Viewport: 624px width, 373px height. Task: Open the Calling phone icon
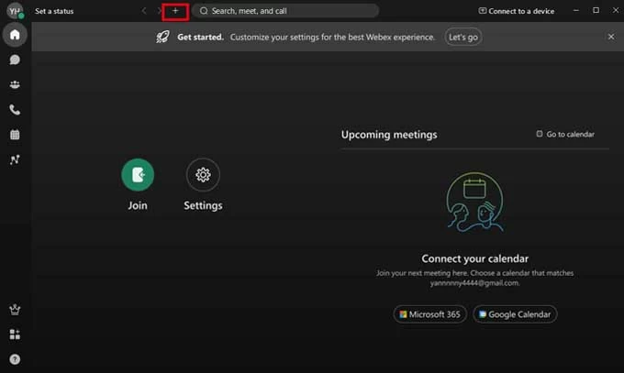[15, 110]
